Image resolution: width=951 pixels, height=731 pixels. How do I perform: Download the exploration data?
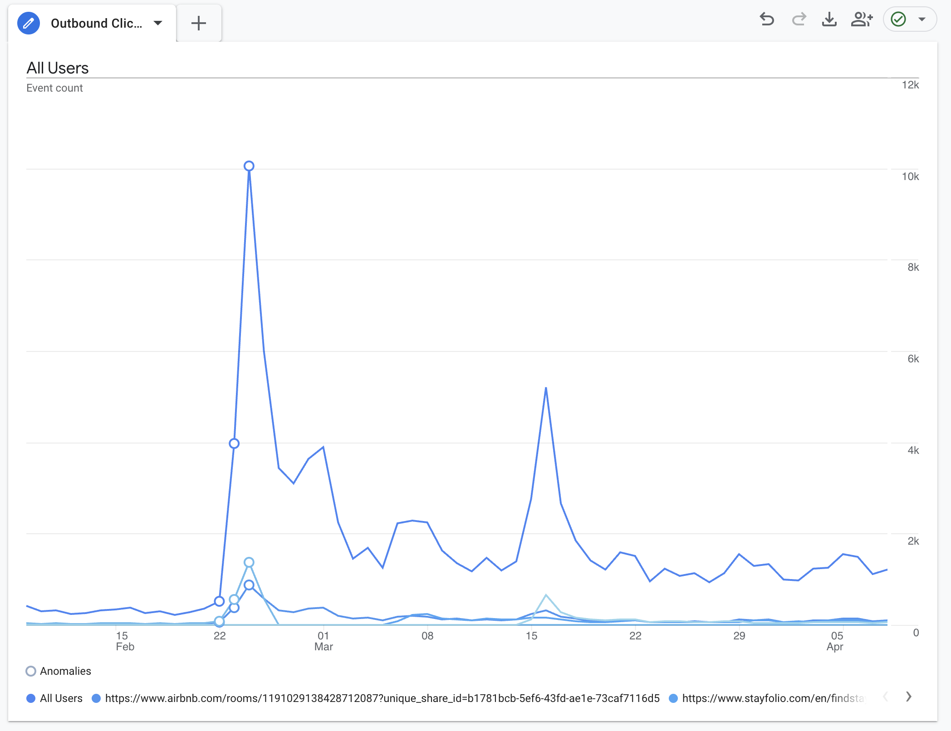click(x=829, y=19)
